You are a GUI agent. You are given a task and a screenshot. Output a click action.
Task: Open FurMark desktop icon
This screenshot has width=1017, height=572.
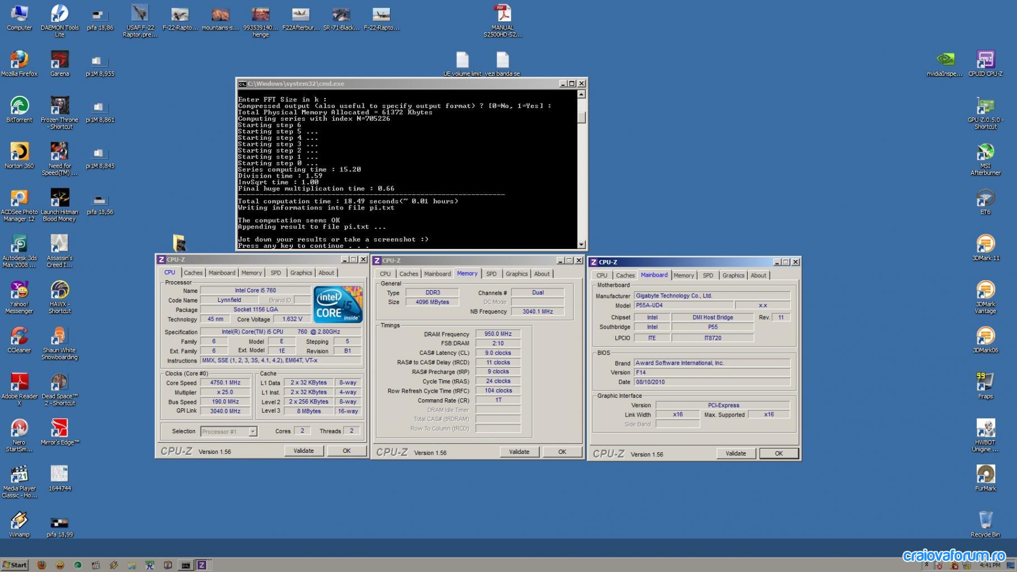coord(985,478)
